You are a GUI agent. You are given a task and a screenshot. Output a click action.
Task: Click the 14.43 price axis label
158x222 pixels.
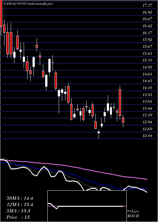(147, 81)
